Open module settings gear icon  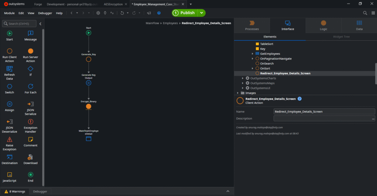(x=98, y=13)
